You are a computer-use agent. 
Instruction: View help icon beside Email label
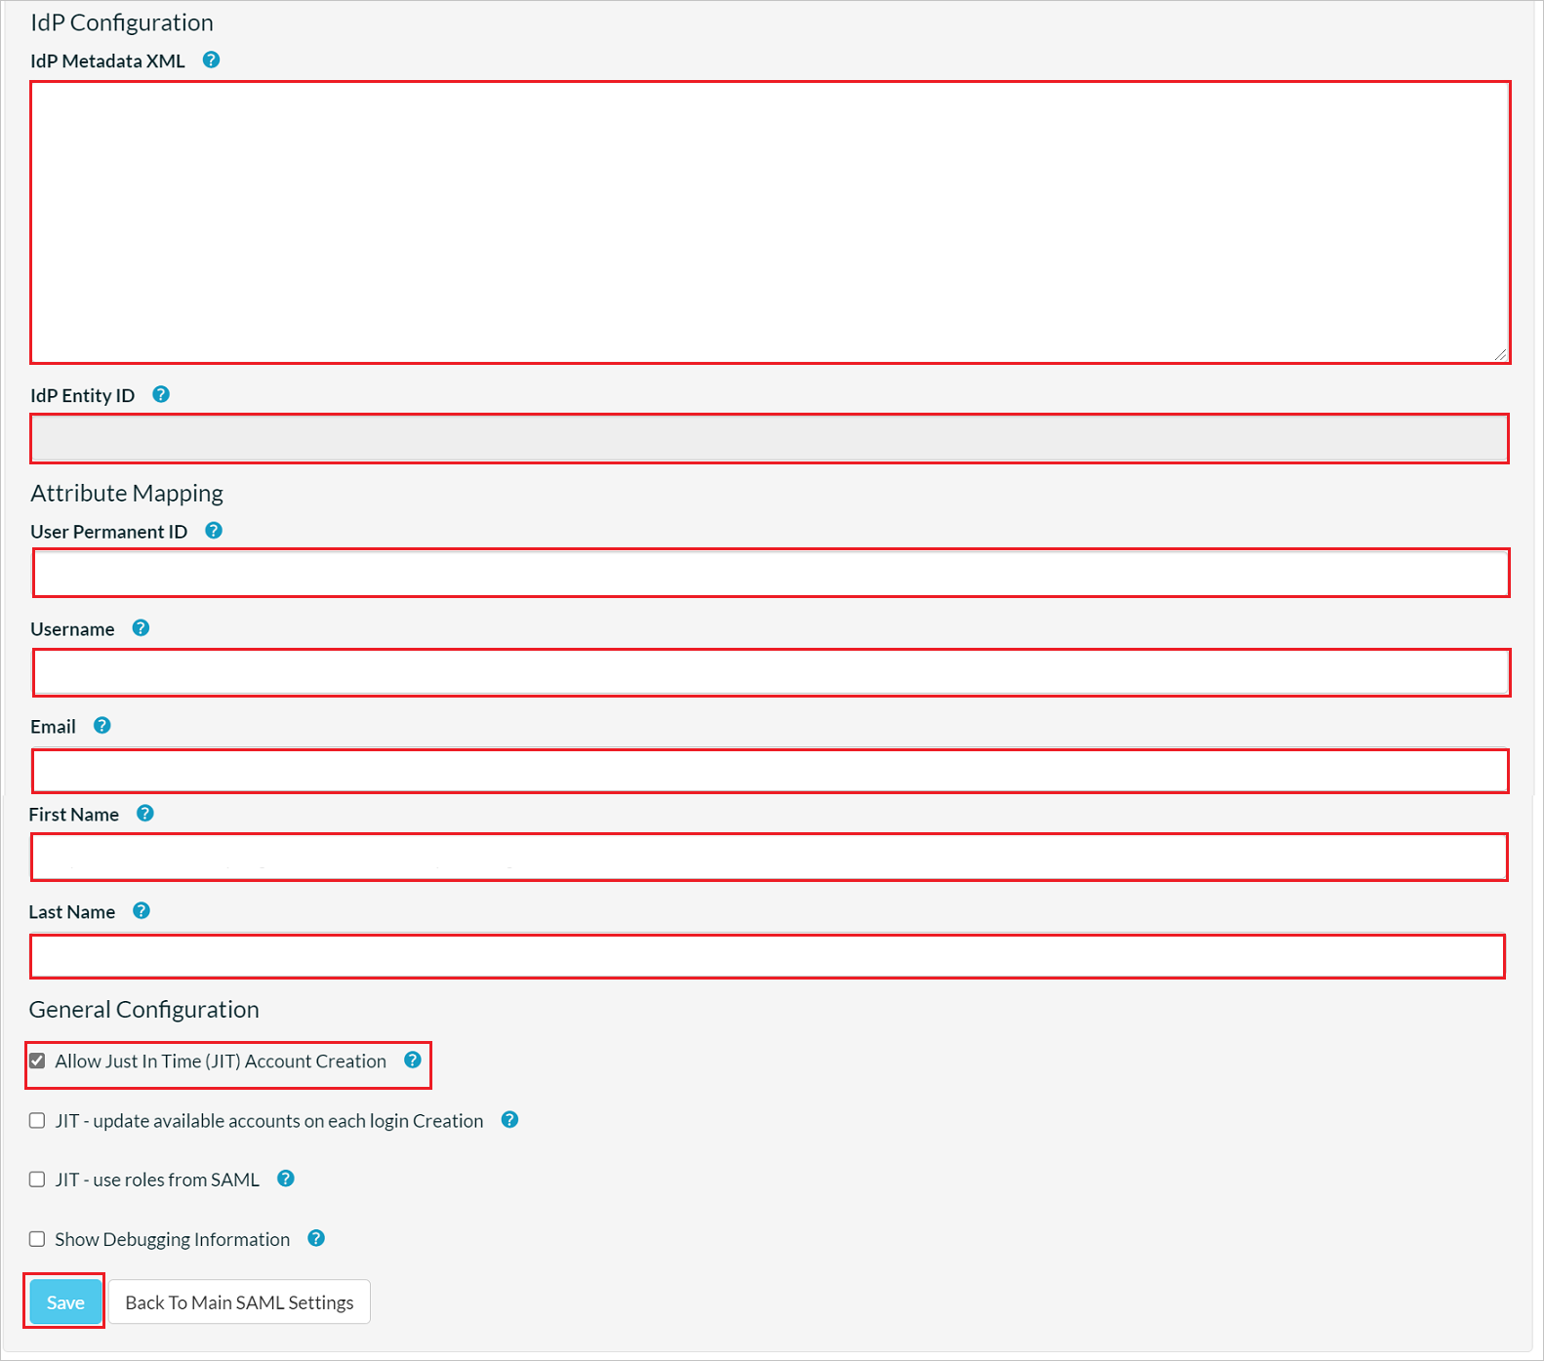tap(102, 725)
